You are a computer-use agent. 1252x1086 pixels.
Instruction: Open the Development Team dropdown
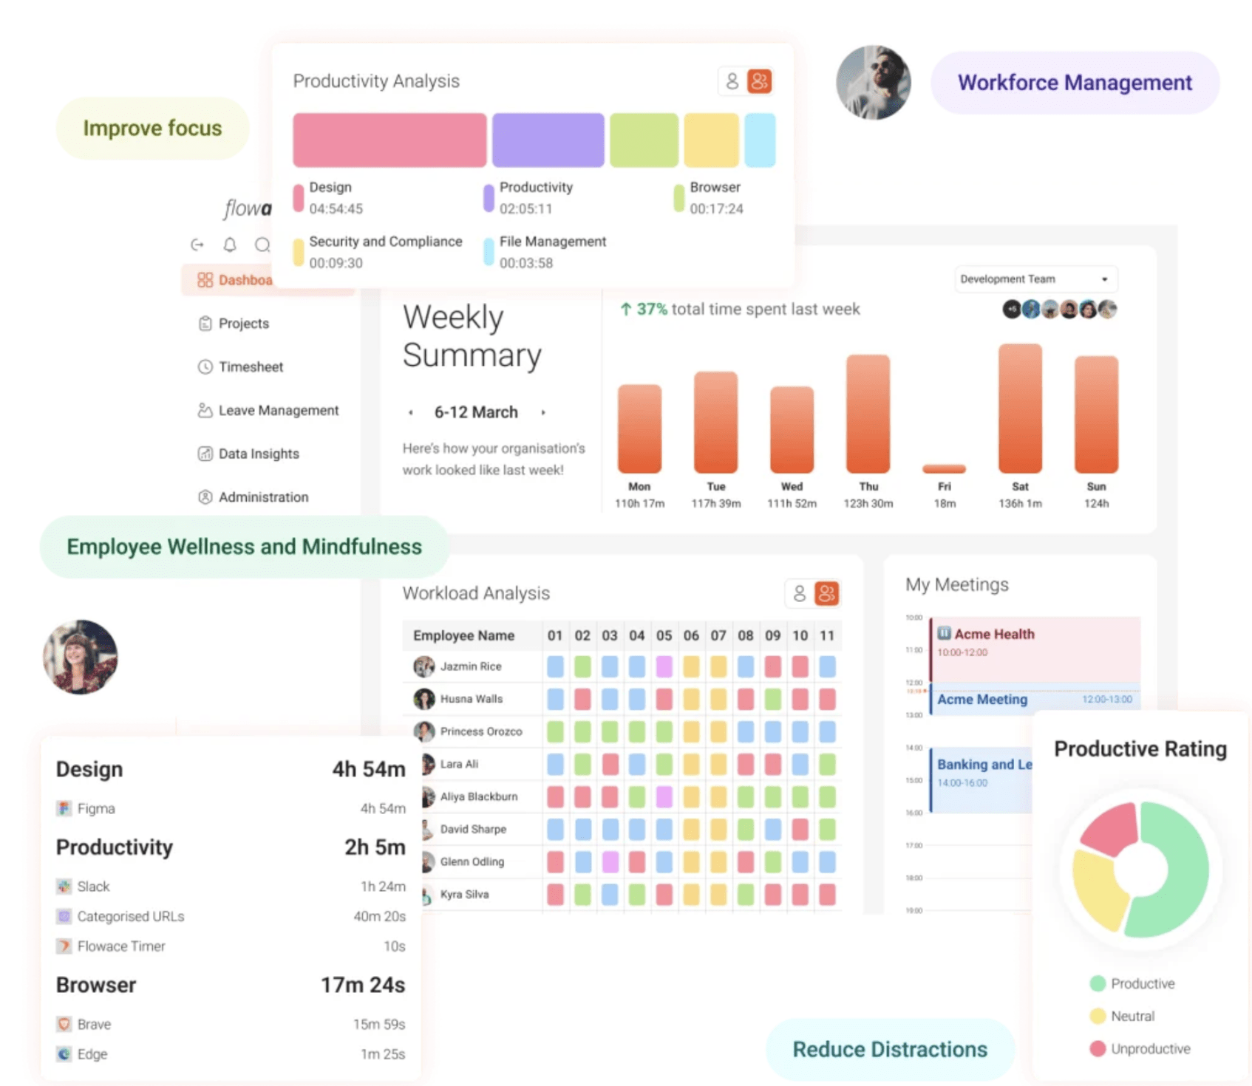pos(1035,279)
